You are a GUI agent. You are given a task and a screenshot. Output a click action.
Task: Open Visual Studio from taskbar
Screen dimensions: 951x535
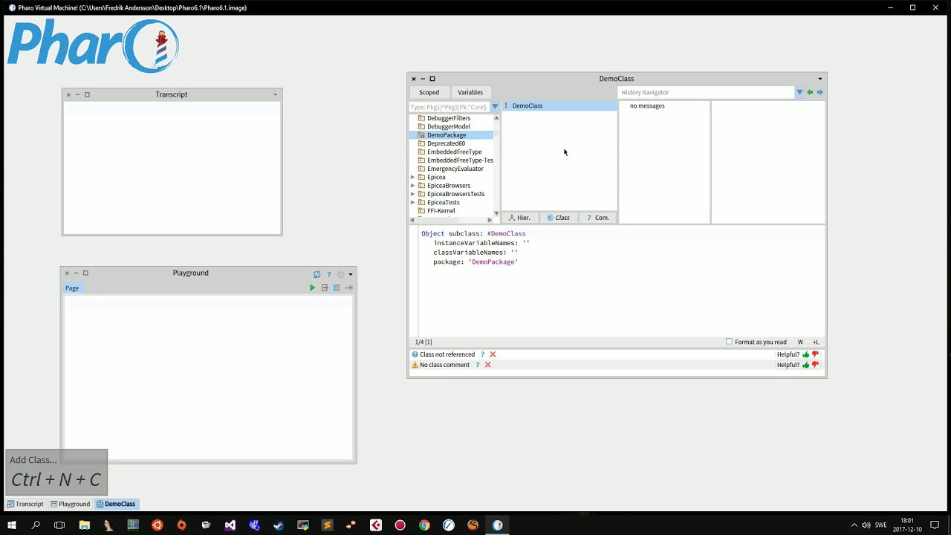point(230,525)
